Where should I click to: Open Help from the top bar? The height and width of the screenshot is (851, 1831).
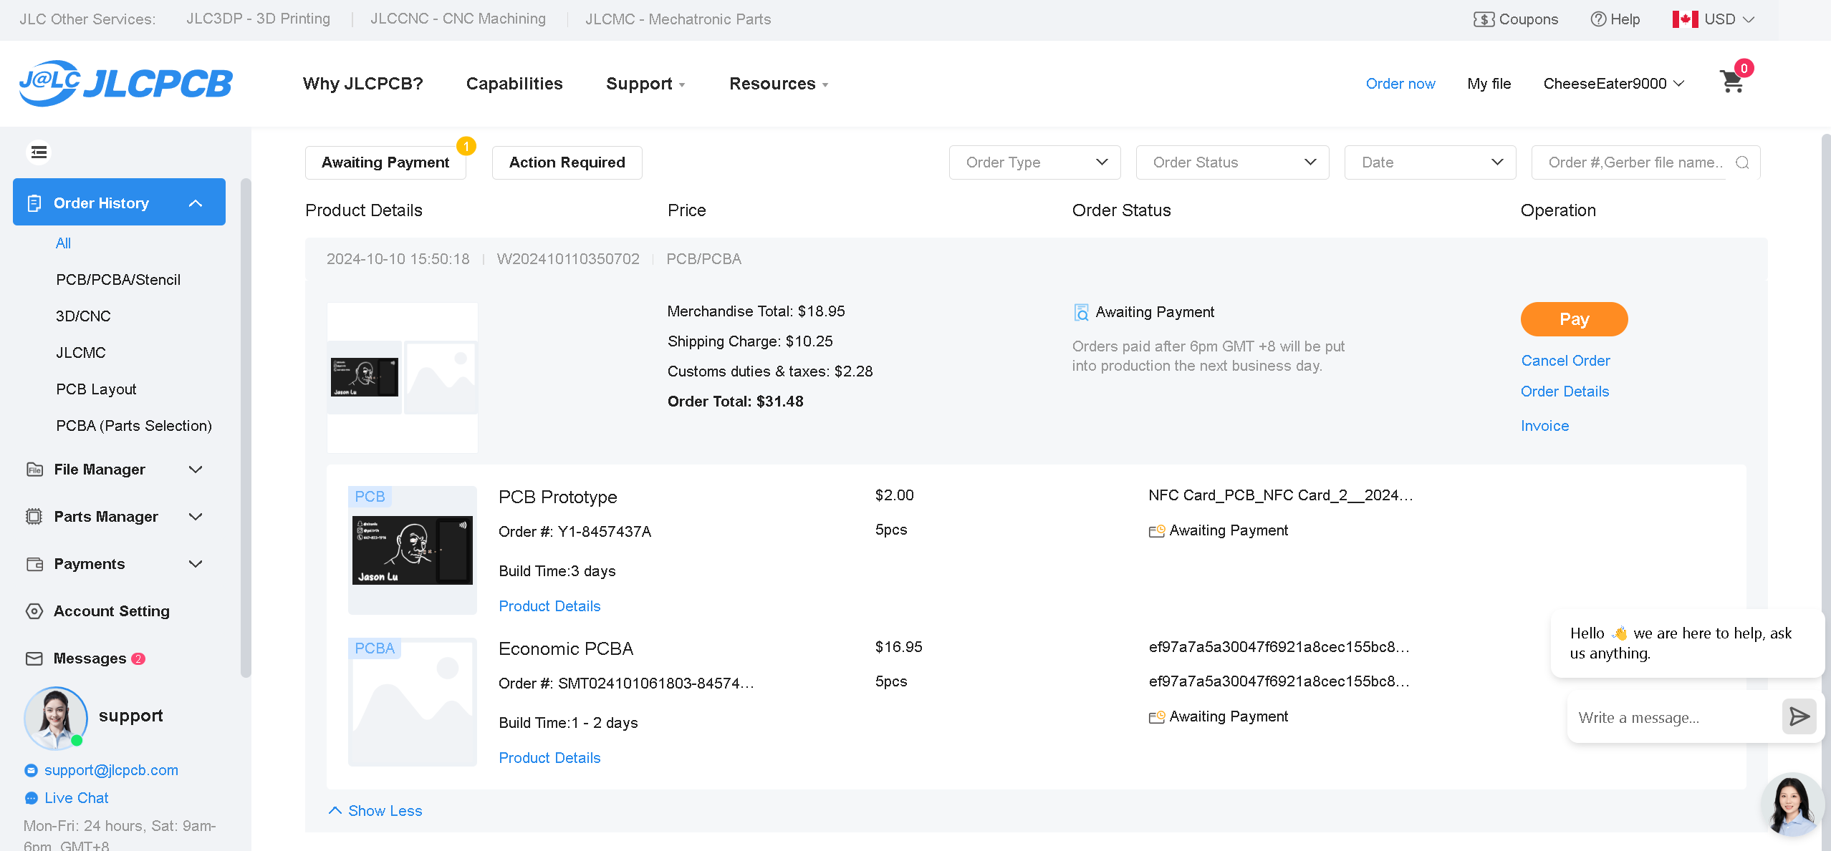(1615, 19)
